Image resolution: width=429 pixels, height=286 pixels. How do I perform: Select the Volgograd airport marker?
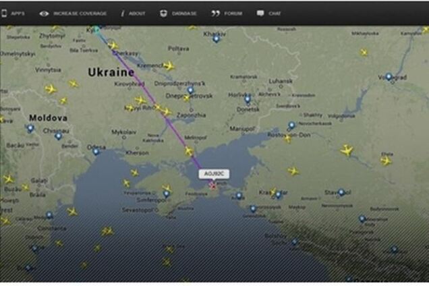pos(389,77)
